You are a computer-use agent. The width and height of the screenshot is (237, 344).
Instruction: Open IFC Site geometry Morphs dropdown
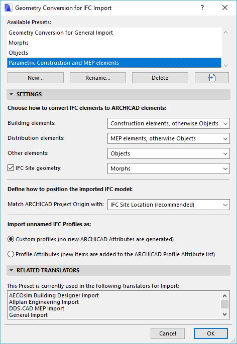tap(169, 168)
